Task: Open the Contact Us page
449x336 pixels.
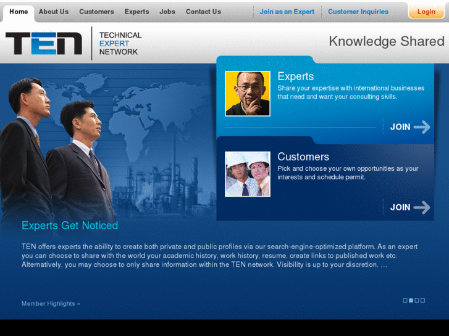Action: point(203,12)
